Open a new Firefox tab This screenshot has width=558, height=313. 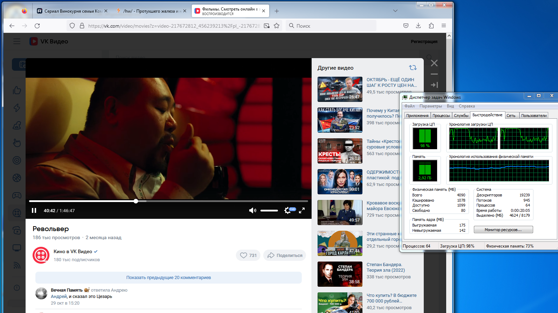(x=277, y=11)
